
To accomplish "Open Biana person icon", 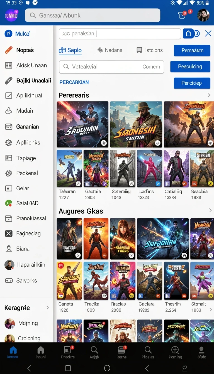I will pyautogui.click(x=9, y=249).
